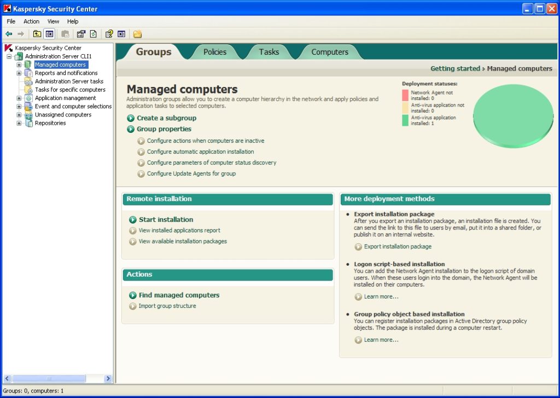This screenshot has width=560, height=398.
Task: Click the Kaspersky logo in the title bar
Action: 7,9
